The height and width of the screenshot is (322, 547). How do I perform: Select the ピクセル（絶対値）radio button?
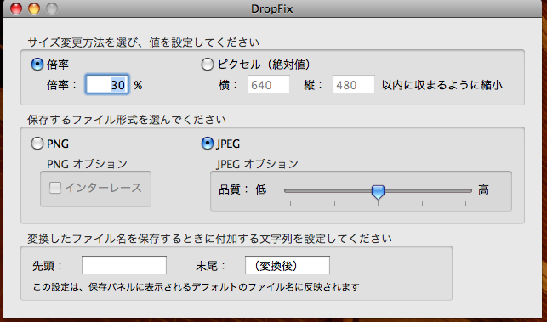[x=208, y=65]
